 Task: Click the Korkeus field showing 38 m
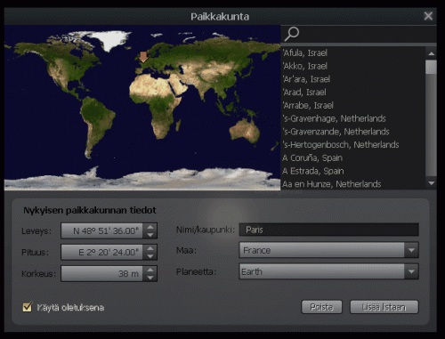(102, 273)
